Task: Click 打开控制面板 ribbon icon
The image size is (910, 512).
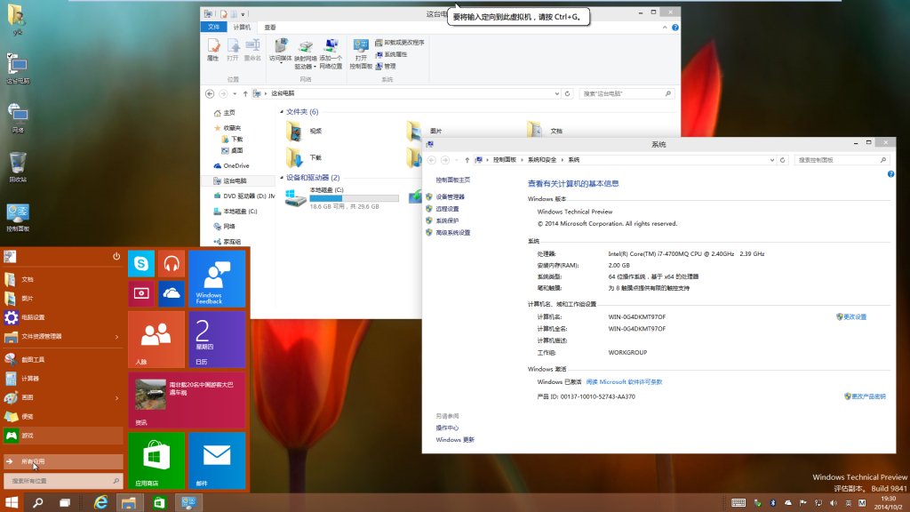Action: pyautogui.click(x=361, y=54)
